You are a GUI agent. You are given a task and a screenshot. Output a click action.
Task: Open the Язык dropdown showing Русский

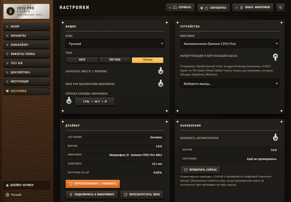pos(115,44)
